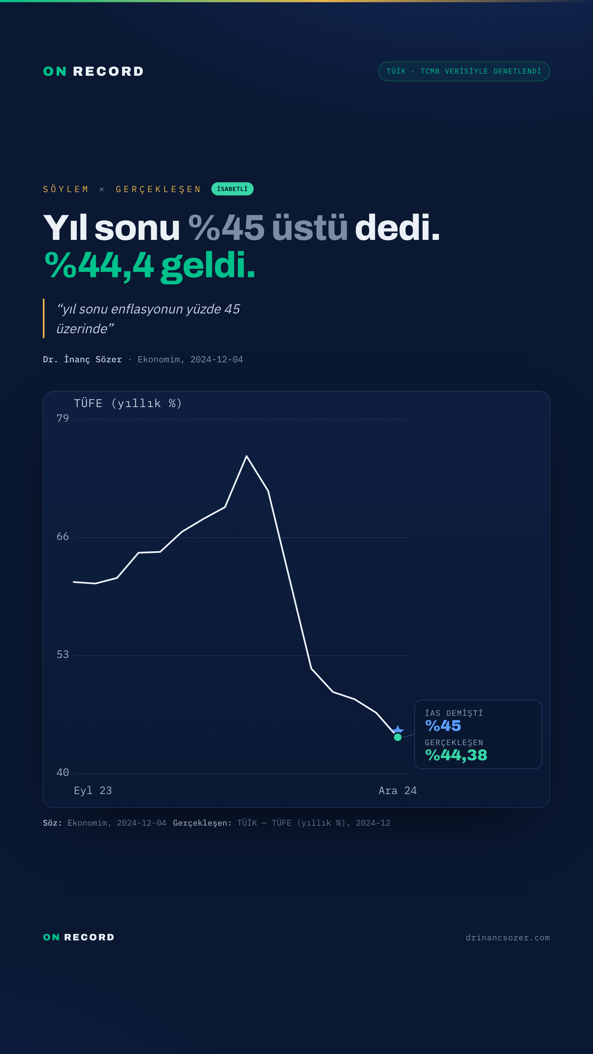Select the SÖYLEM label
The width and height of the screenshot is (593, 1054).
click(x=66, y=189)
